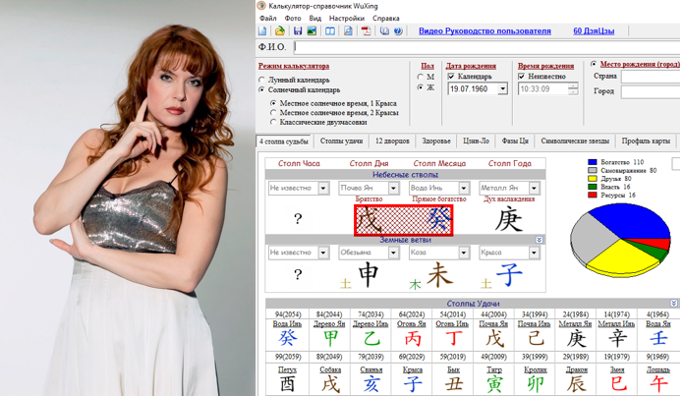Select Классические двучасовки radio option

(273, 122)
